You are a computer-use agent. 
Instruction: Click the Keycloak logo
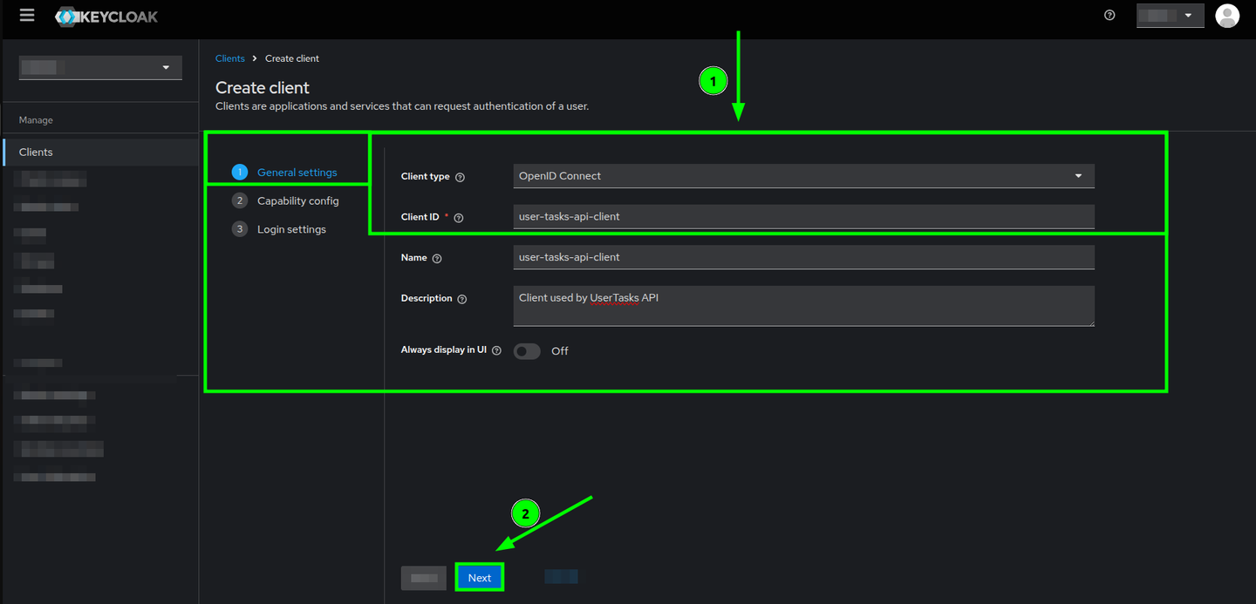click(x=106, y=16)
